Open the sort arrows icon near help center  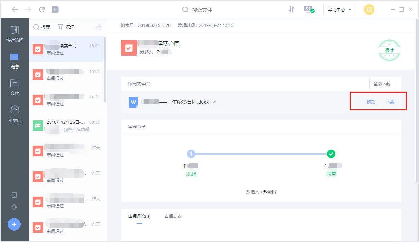click(x=292, y=10)
